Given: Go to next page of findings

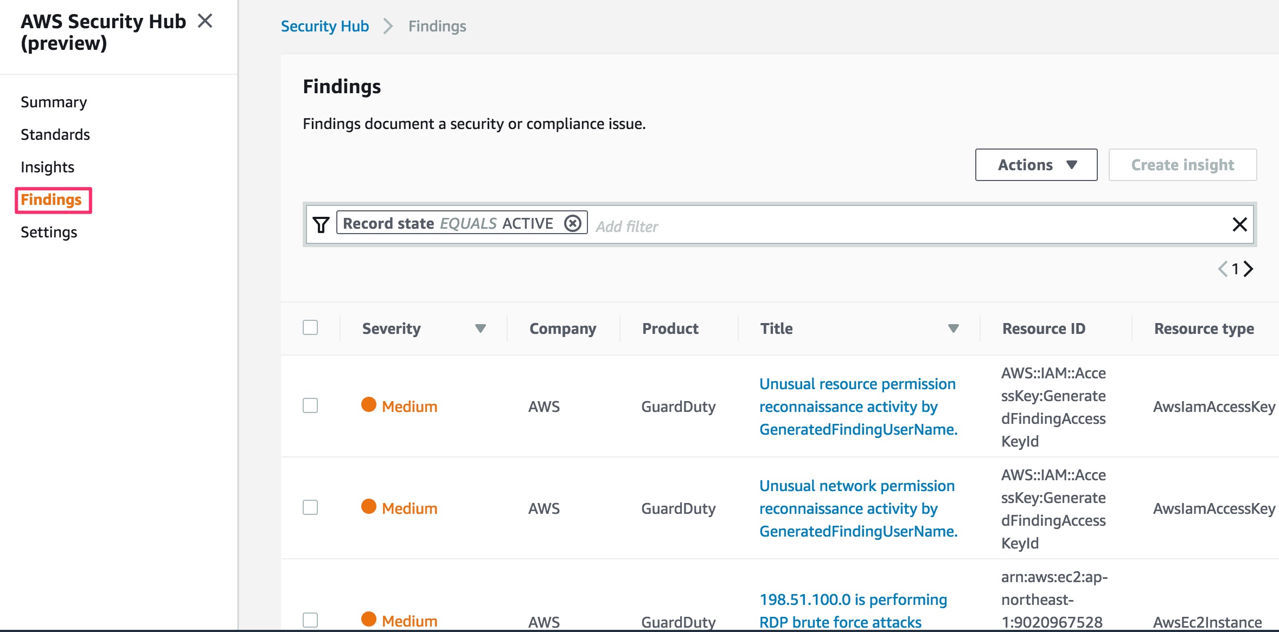Looking at the screenshot, I should tap(1249, 269).
